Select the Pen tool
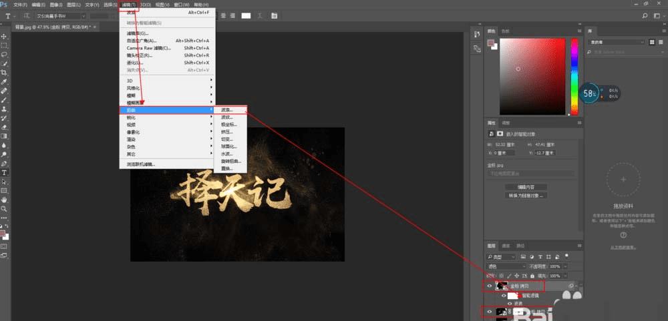Viewport: 668px width, 321px height. (x=4, y=164)
